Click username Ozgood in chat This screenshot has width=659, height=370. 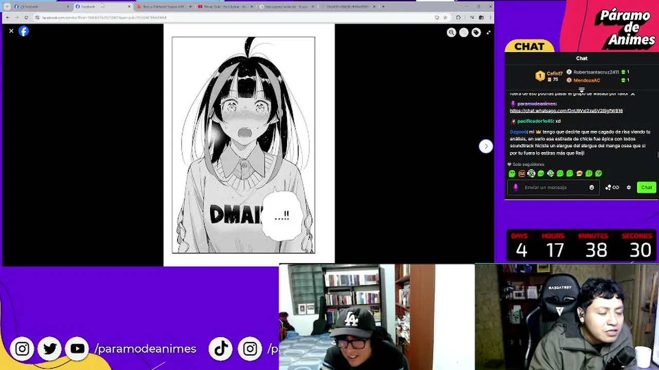pyautogui.click(x=518, y=132)
